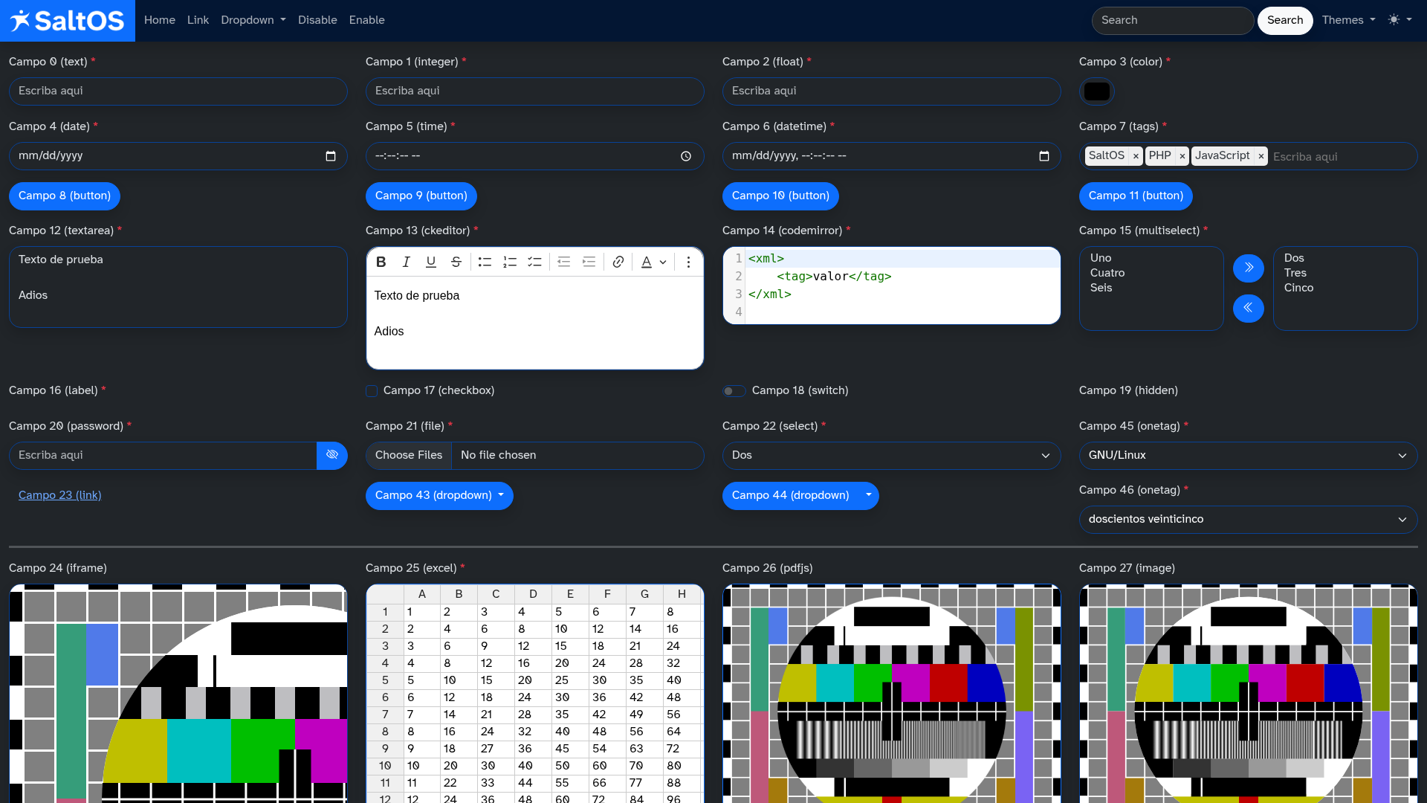The height and width of the screenshot is (803, 1427).
Task: Move selected items left in multiselect
Action: (x=1248, y=308)
